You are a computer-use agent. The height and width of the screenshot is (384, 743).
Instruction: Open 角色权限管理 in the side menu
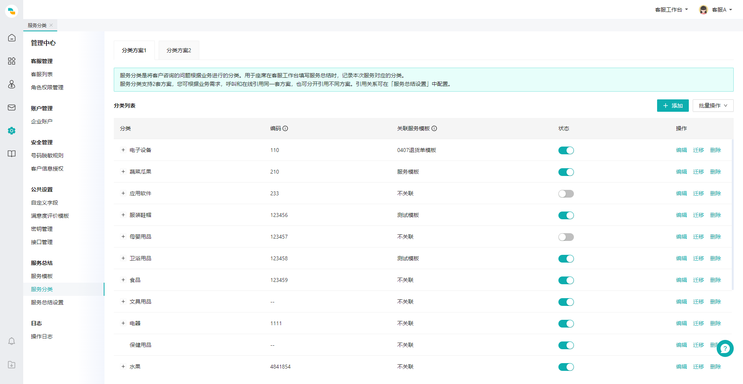click(47, 87)
